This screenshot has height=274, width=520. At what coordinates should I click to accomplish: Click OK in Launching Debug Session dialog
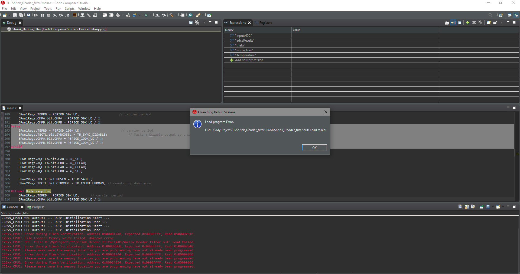click(314, 148)
